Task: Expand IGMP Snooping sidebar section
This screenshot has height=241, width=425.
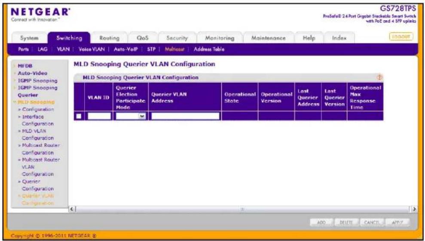Action: click(x=37, y=81)
